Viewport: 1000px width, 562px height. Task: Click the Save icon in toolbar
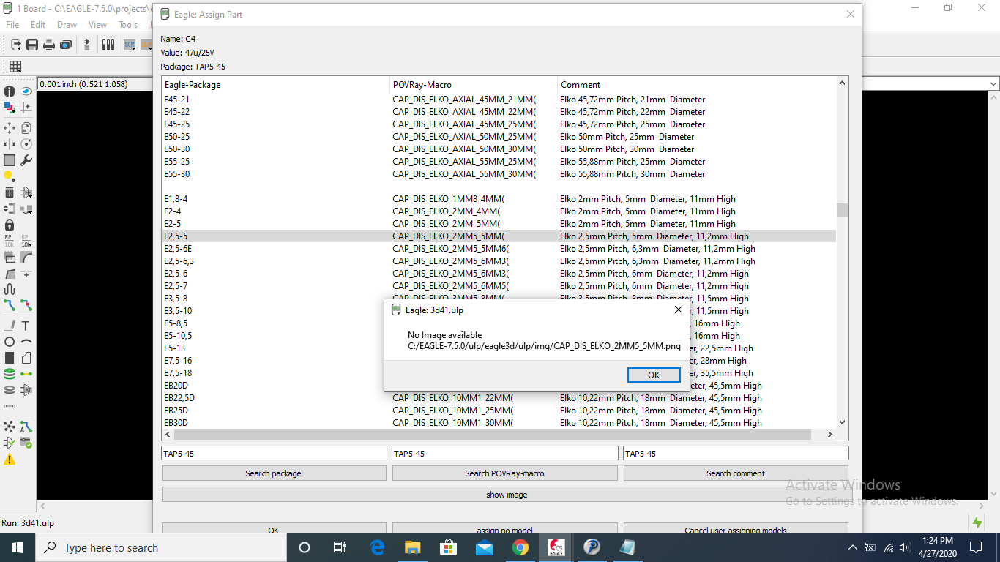click(32, 45)
